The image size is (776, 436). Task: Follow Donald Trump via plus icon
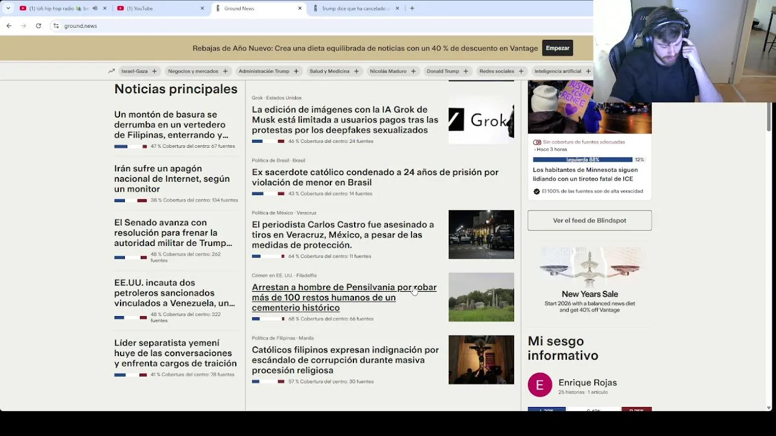(466, 71)
